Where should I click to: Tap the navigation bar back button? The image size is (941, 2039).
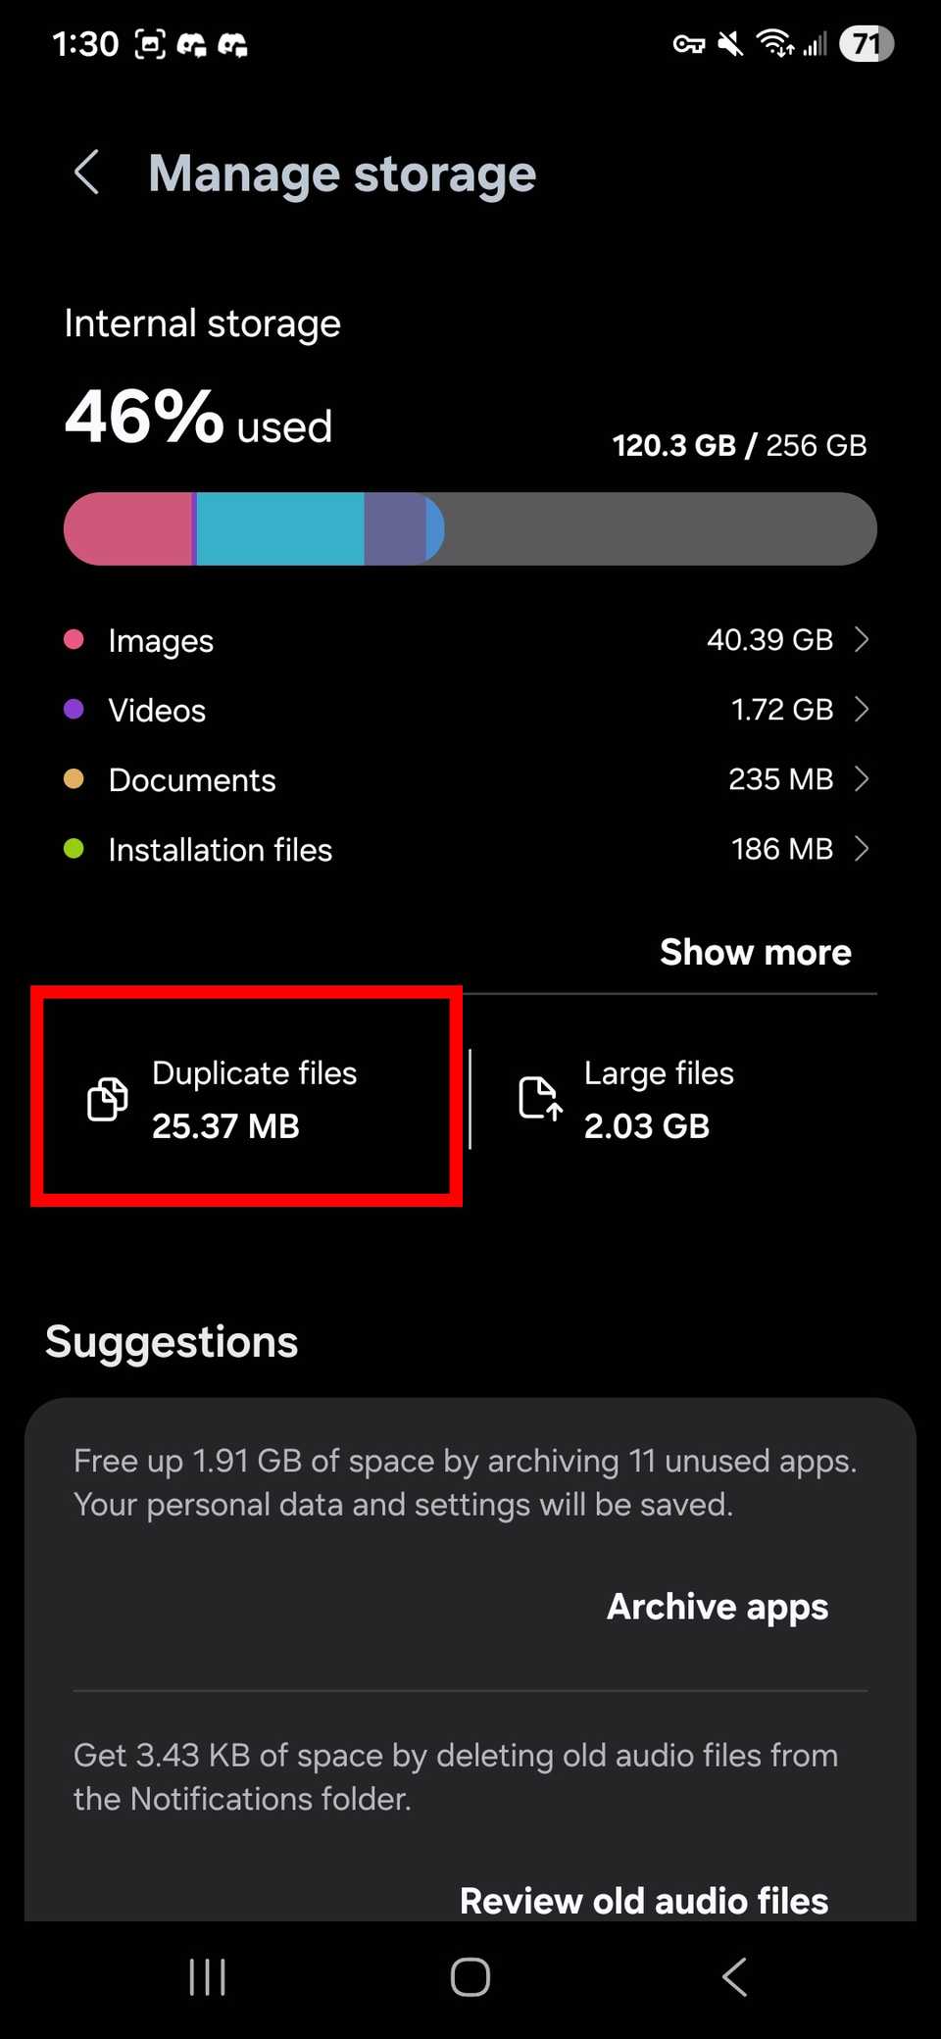tap(734, 1977)
